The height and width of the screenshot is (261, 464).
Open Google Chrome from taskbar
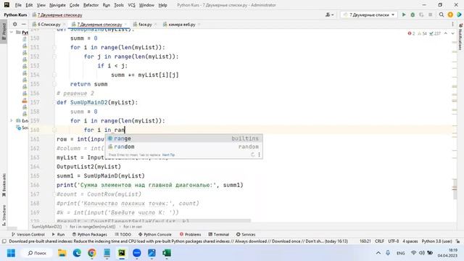pos(92,253)
